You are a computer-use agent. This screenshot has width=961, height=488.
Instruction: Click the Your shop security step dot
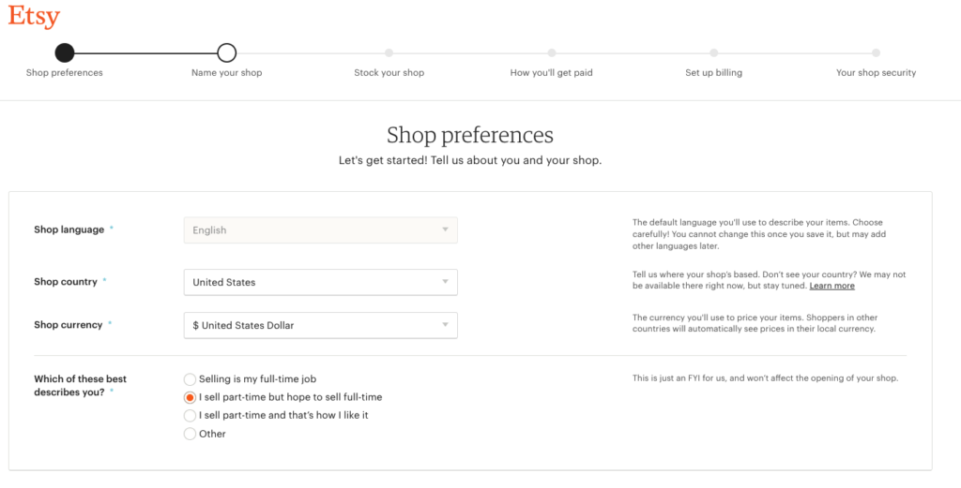[876, 52]
